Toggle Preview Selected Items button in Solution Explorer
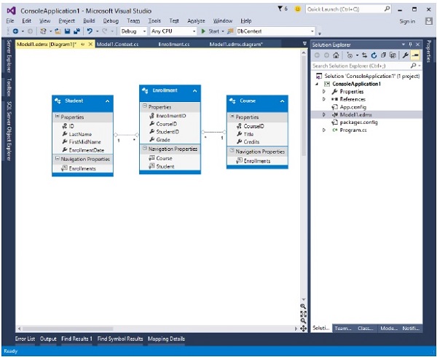Viewport: 437px width, 357px height. [414, 55]
